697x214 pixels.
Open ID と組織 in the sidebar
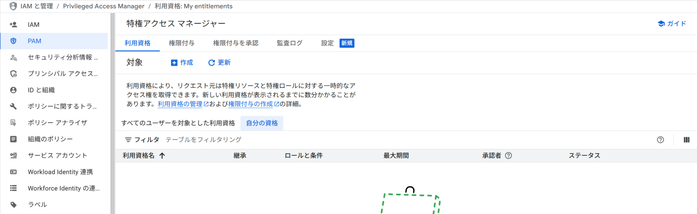pos(54,90)
